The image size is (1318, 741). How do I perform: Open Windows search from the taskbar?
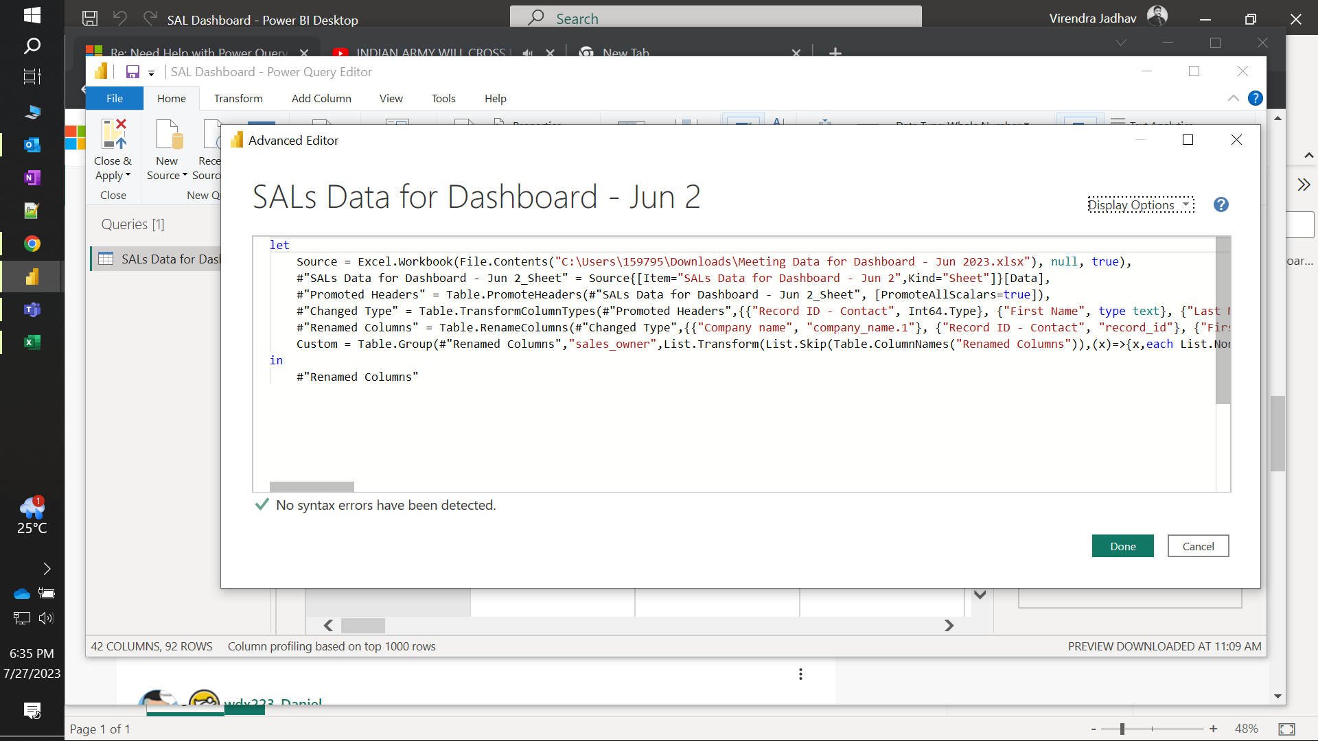tap(32, 46)
